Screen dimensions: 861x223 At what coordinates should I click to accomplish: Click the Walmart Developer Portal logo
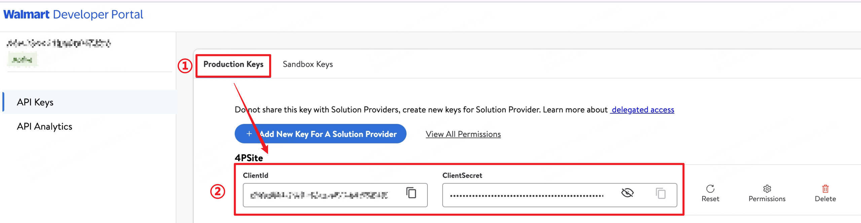[x=73, y=14]
